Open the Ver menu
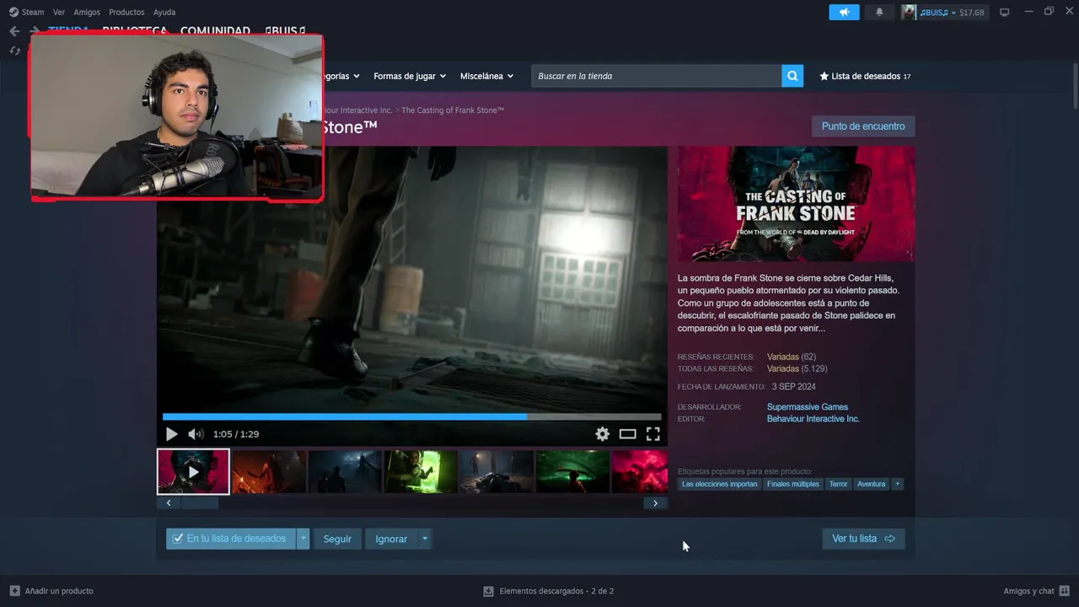This screenshot has height=607, width=1079. point(59,13)
